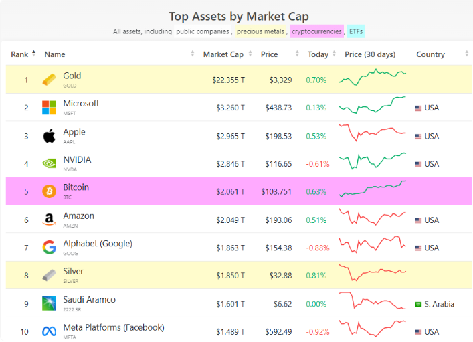
Task: Click the Bitcoin logo icon
Action: pyautogui.click(x=49, y=191)
